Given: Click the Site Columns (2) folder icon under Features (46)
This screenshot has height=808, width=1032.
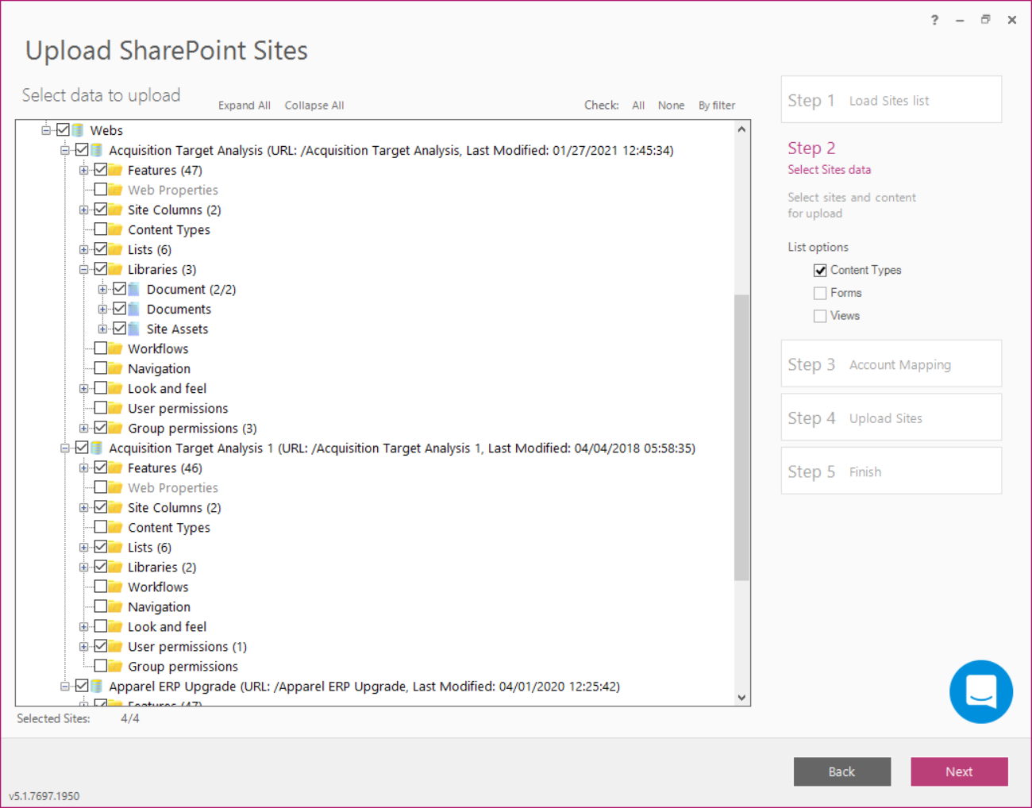Looking at the screenshot, I should point(116,507).
